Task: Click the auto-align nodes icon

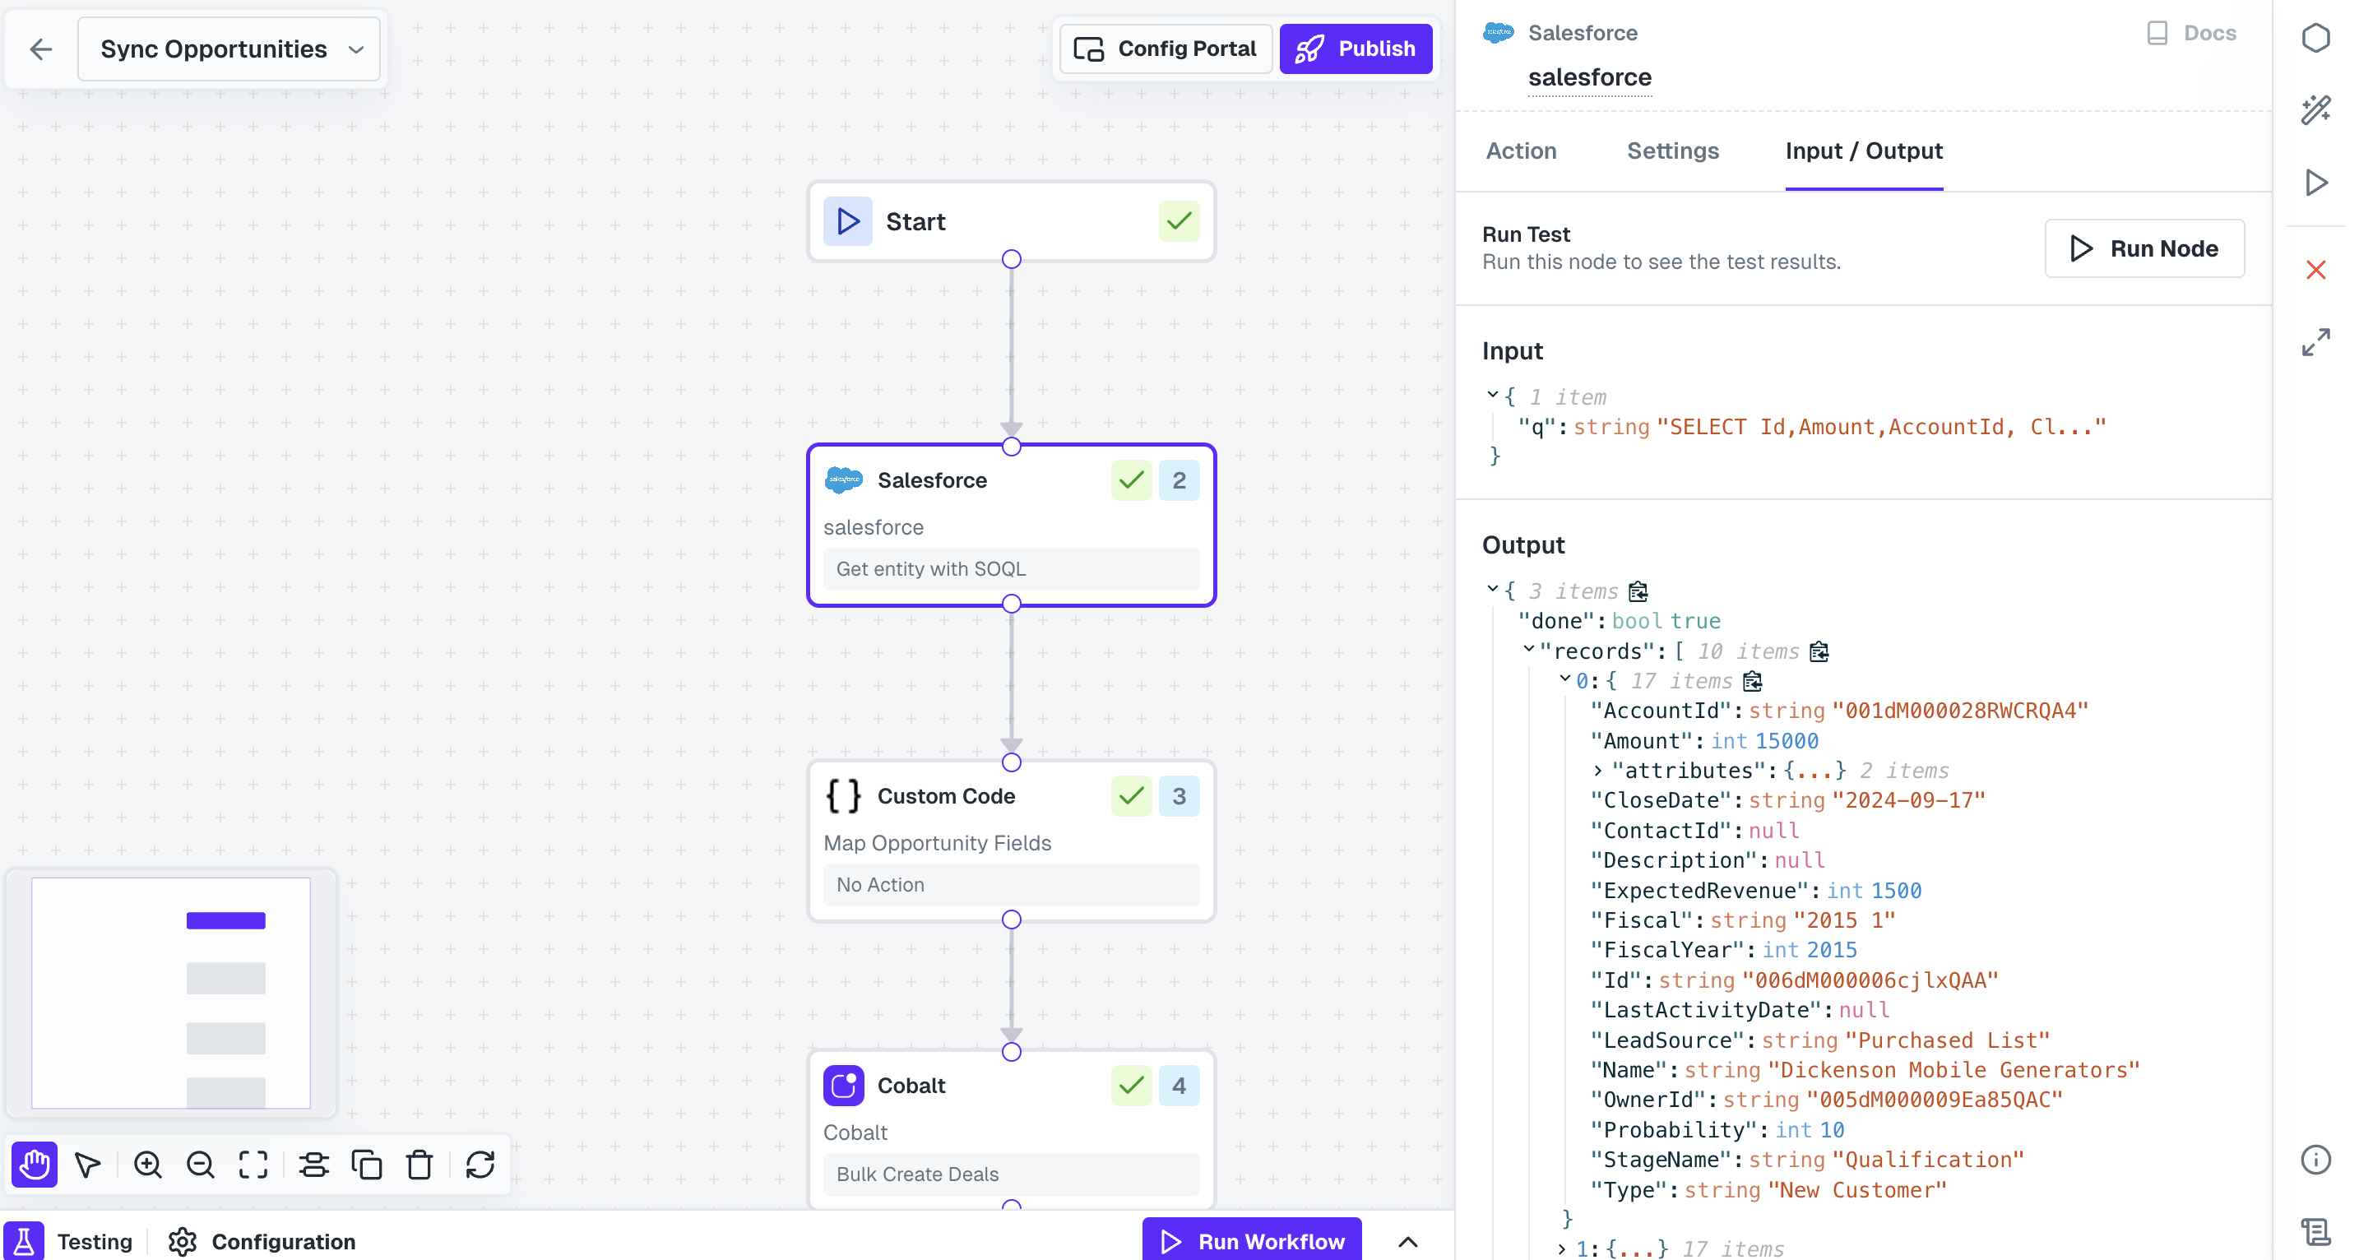Action: 314,1165
